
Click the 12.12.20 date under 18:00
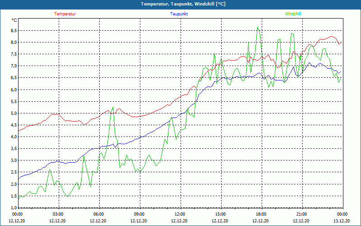click(260, 221)
